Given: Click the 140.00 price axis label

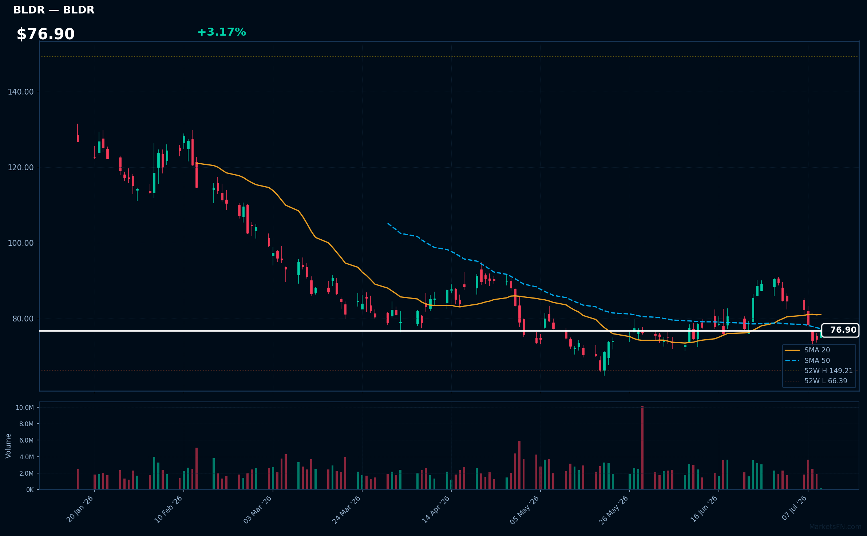Looking at the screenshot, I should point(21,92).
